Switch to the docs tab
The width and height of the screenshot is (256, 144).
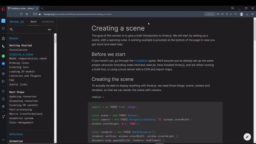click(x=34, y=22)
